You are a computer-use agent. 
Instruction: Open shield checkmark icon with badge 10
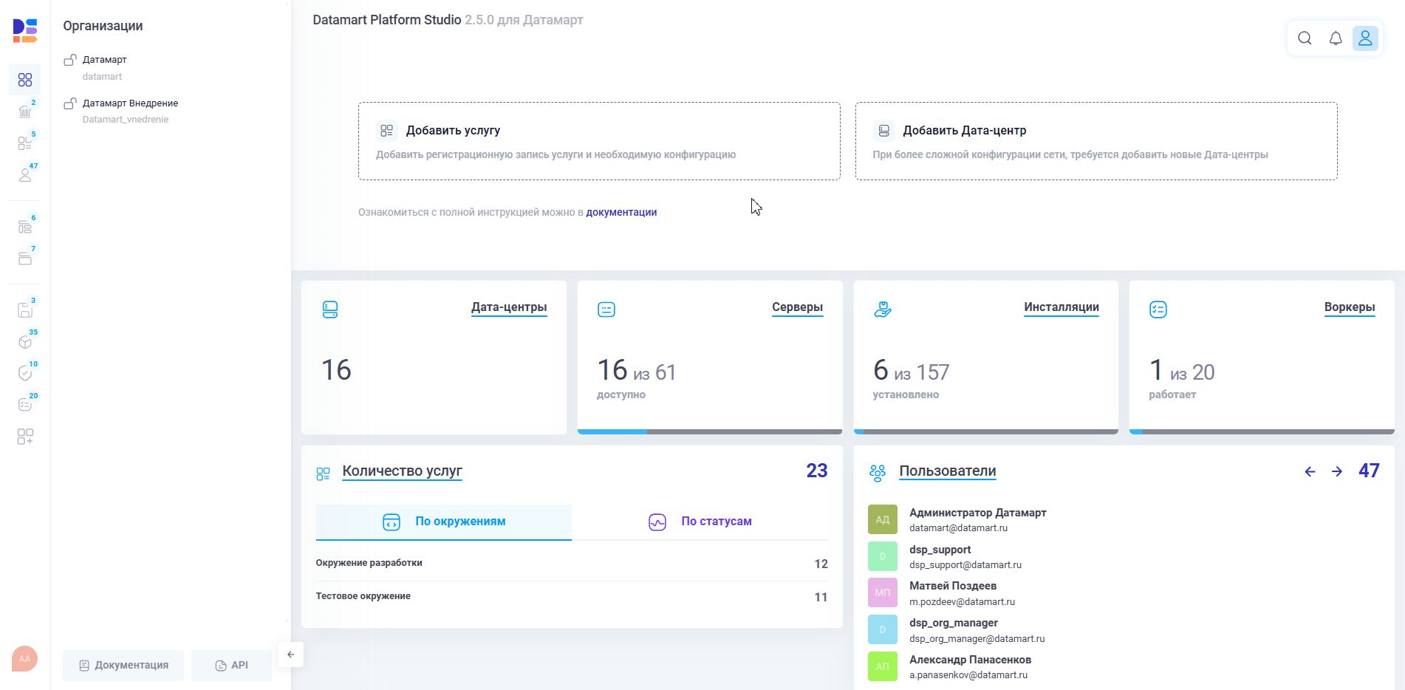pos(25,373)
